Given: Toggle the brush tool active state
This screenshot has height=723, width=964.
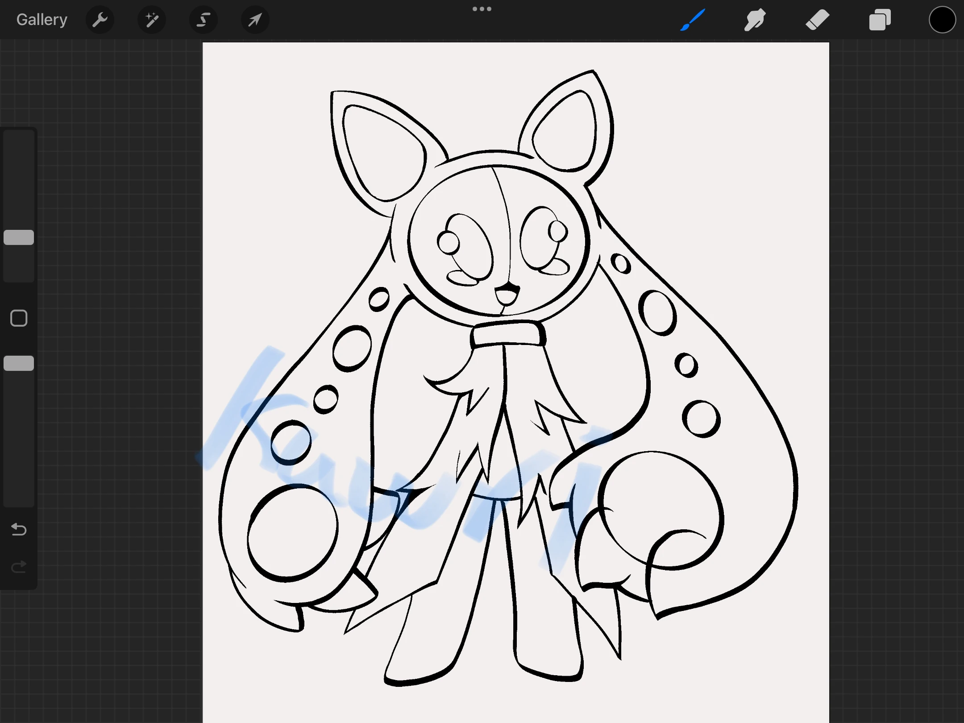Looking at the screenshot, I should 693,20.
